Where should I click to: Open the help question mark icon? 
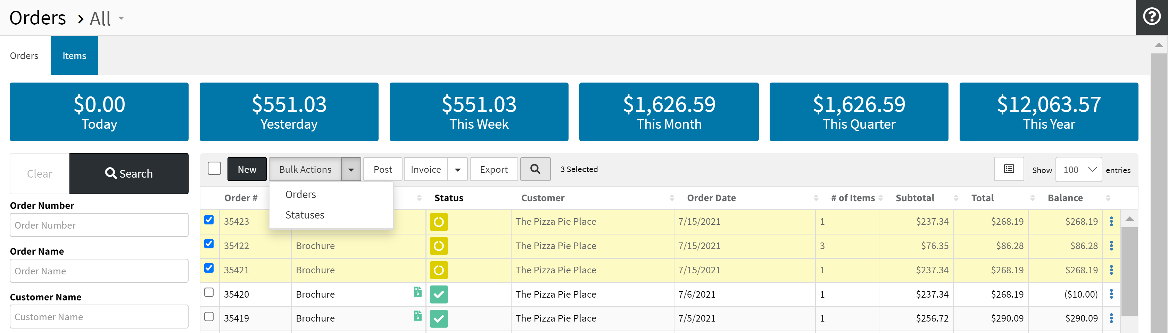click(x=1152, y=17)
